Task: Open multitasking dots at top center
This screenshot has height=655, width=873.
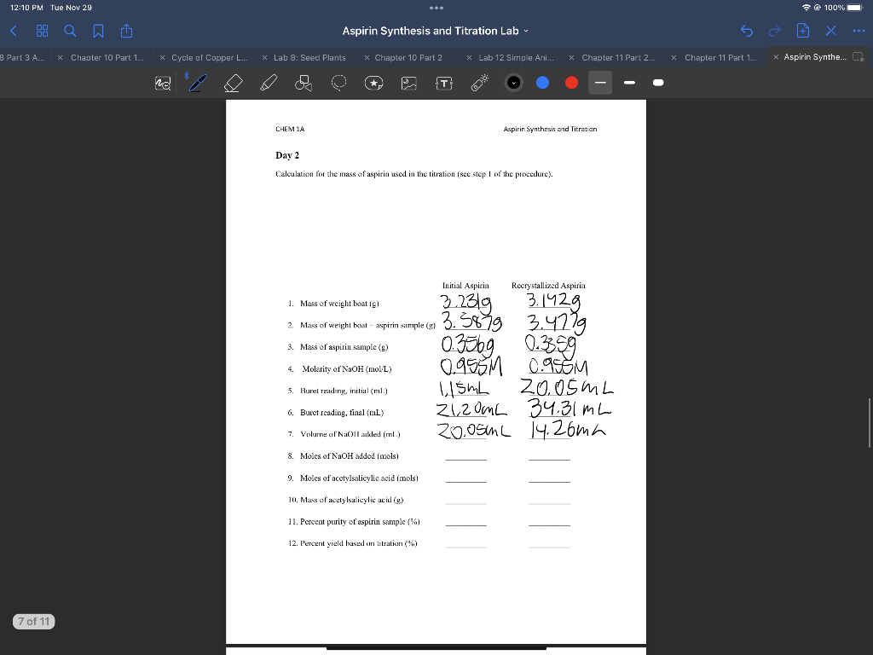Action: (x=436, y=8)
